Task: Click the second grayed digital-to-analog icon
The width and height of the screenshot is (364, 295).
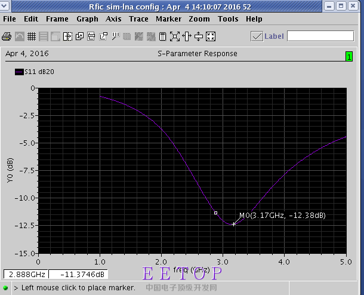Action: (x=151, y=36)
